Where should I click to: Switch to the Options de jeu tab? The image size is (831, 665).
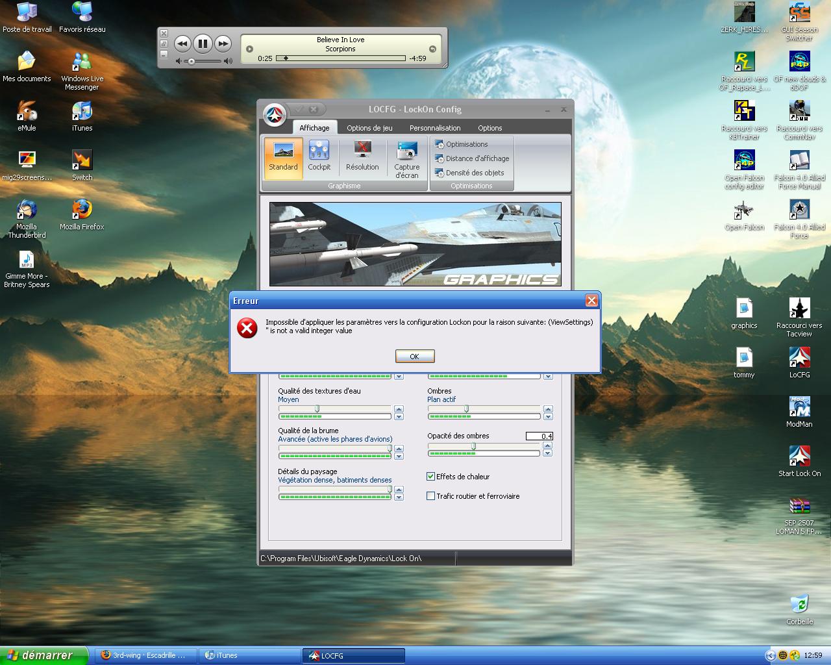(x=369, y=128)
